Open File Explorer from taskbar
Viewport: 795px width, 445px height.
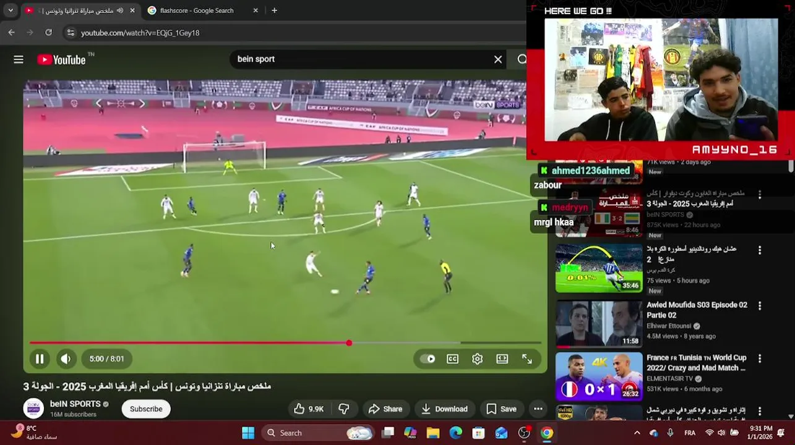[x=433, y=433]
